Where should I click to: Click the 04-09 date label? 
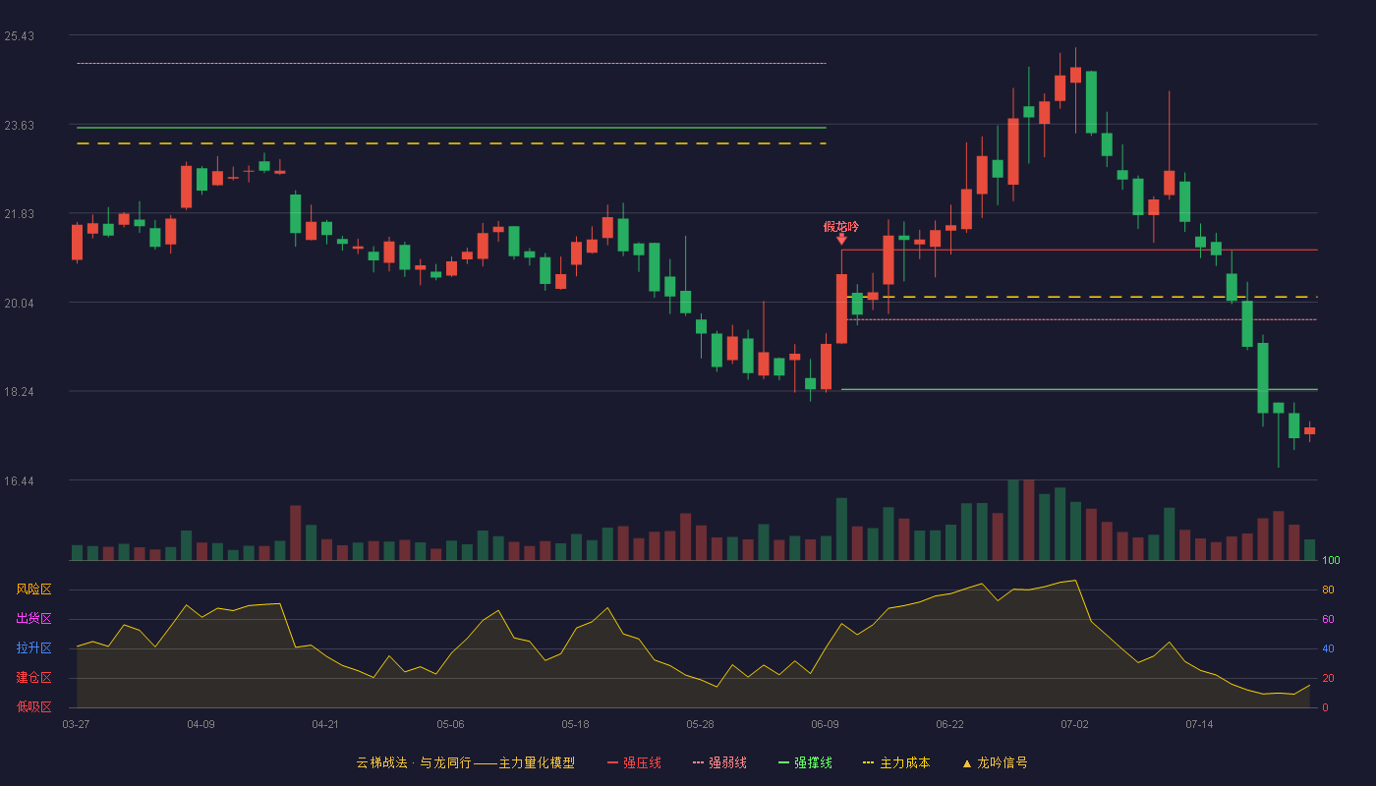201,724
